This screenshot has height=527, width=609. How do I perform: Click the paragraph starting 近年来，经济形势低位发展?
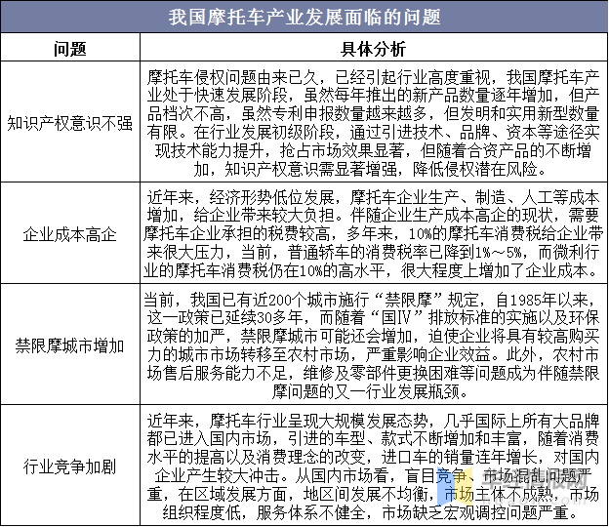point(373,234)
